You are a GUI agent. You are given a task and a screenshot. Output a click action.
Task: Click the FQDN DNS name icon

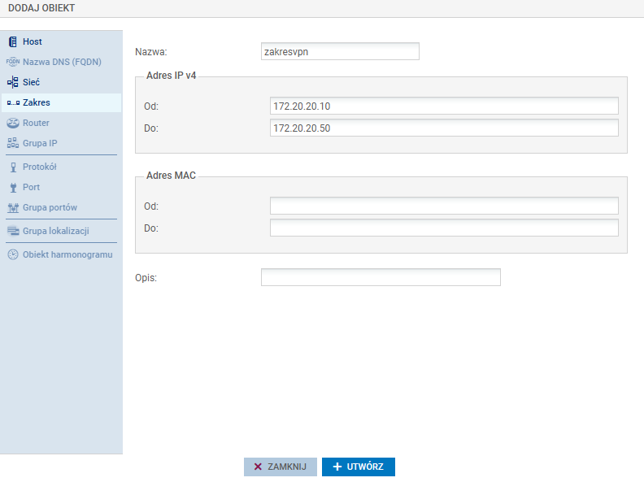[x=12, y=62]
